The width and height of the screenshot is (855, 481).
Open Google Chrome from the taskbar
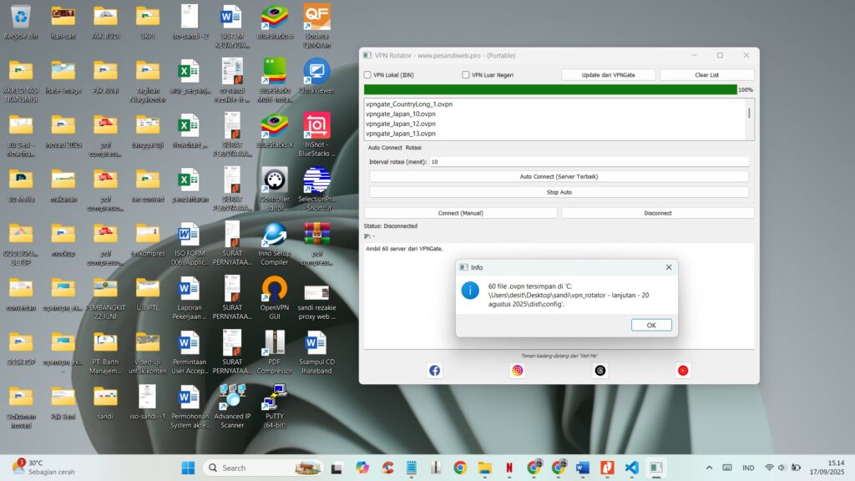[459, 468]
